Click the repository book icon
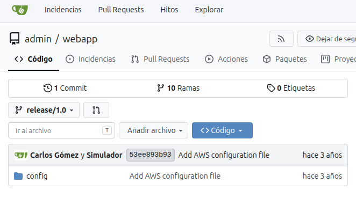Viewport: 356px width, 198px height. (x=15, y=39)
